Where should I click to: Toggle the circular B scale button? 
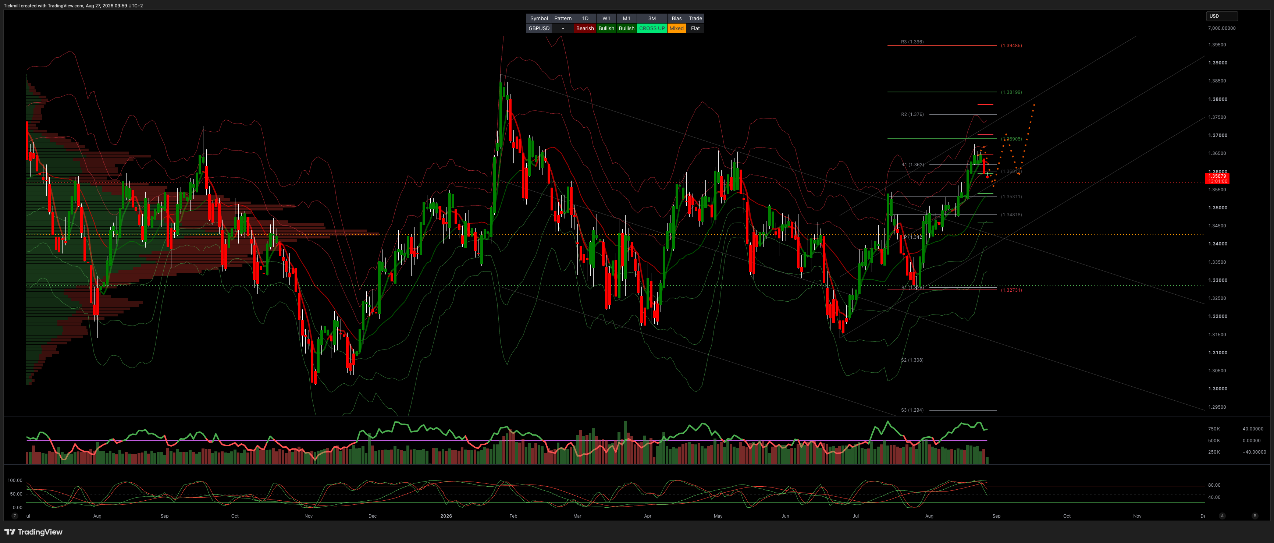click(x=1255, y=516)
